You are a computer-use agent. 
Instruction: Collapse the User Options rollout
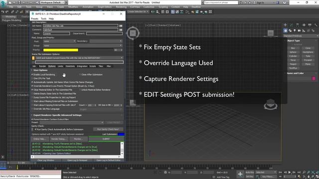point(40,70)
